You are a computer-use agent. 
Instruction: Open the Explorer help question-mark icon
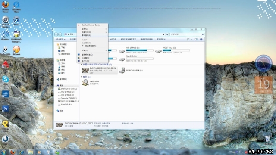(x=201, y=39)
